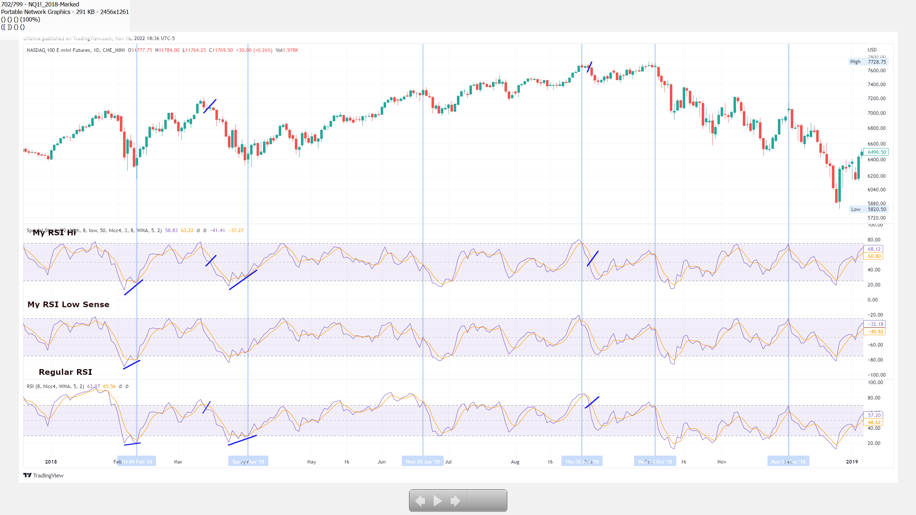Viewport: 916px width, 515px height.
Task: Click the "Regular RSI" annotation label
Action: 65,372
